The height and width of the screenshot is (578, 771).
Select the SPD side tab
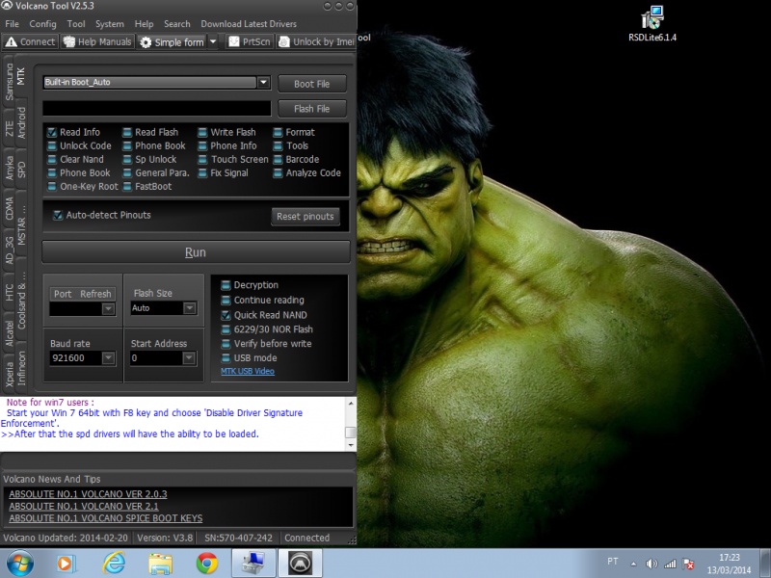point(21,170)
